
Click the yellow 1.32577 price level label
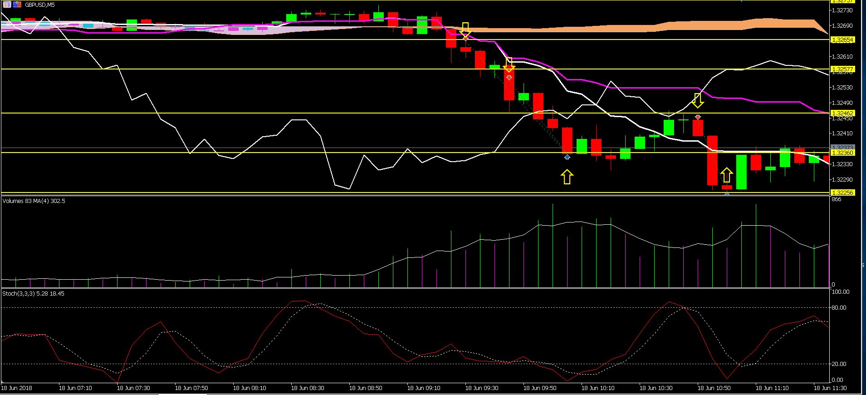click(842, 69)
